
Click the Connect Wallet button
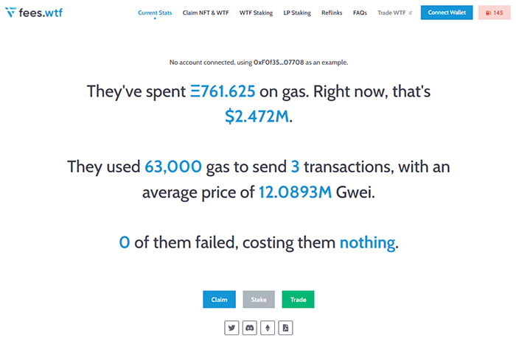pos(447,13)
